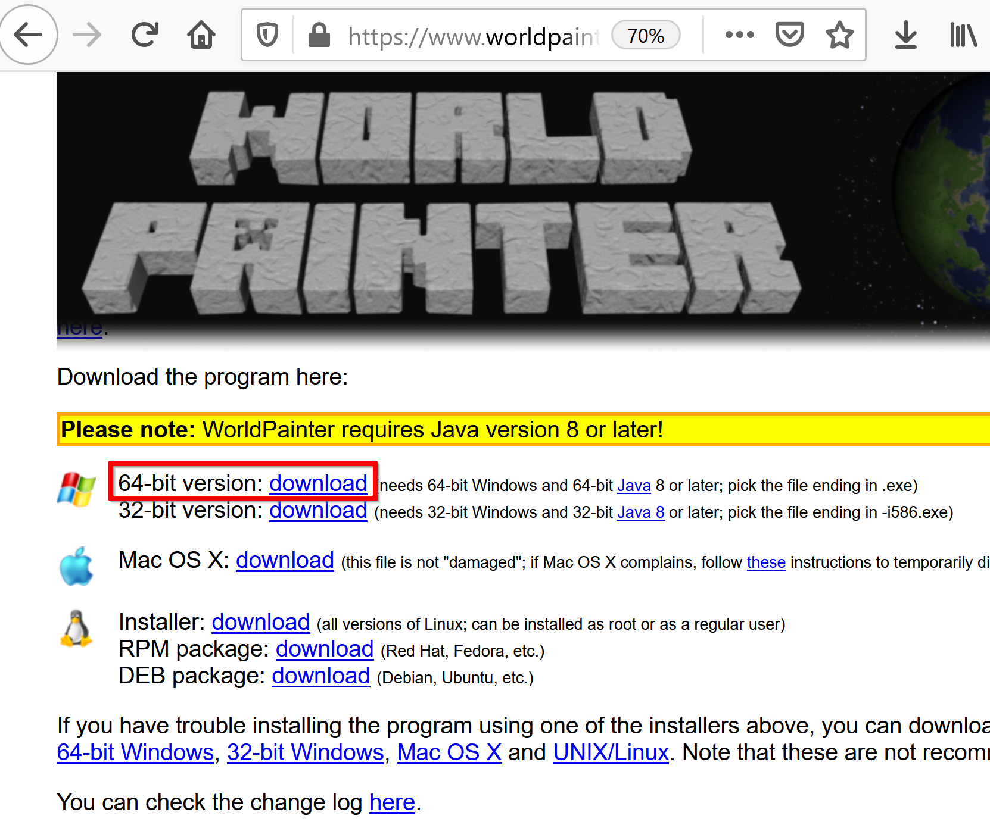Open the Java link in the 64-bit note
The height and width of the screenshot is (822, 990).
(634, 486)
